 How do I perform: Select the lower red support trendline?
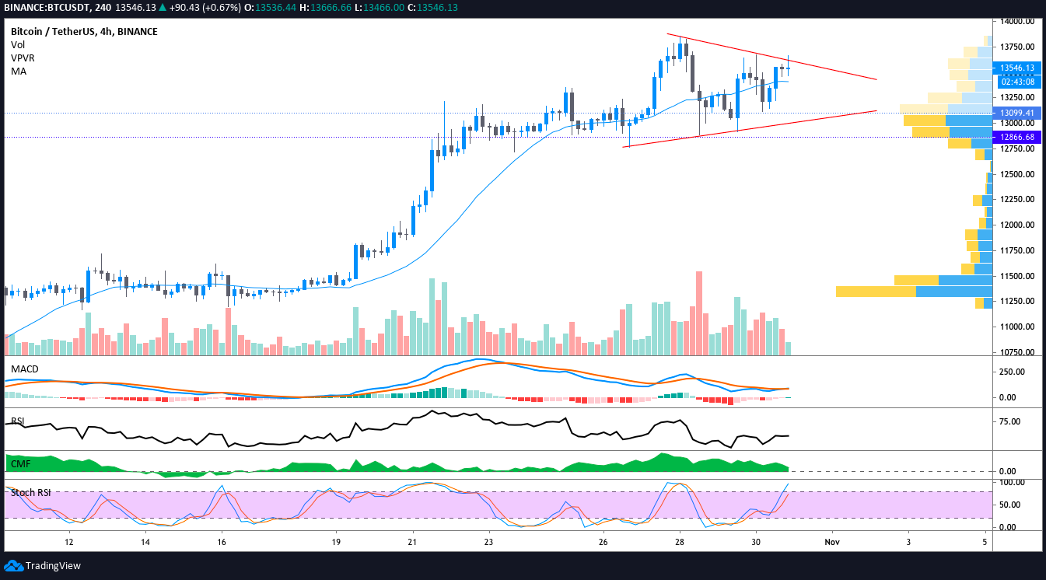(750, 129)
